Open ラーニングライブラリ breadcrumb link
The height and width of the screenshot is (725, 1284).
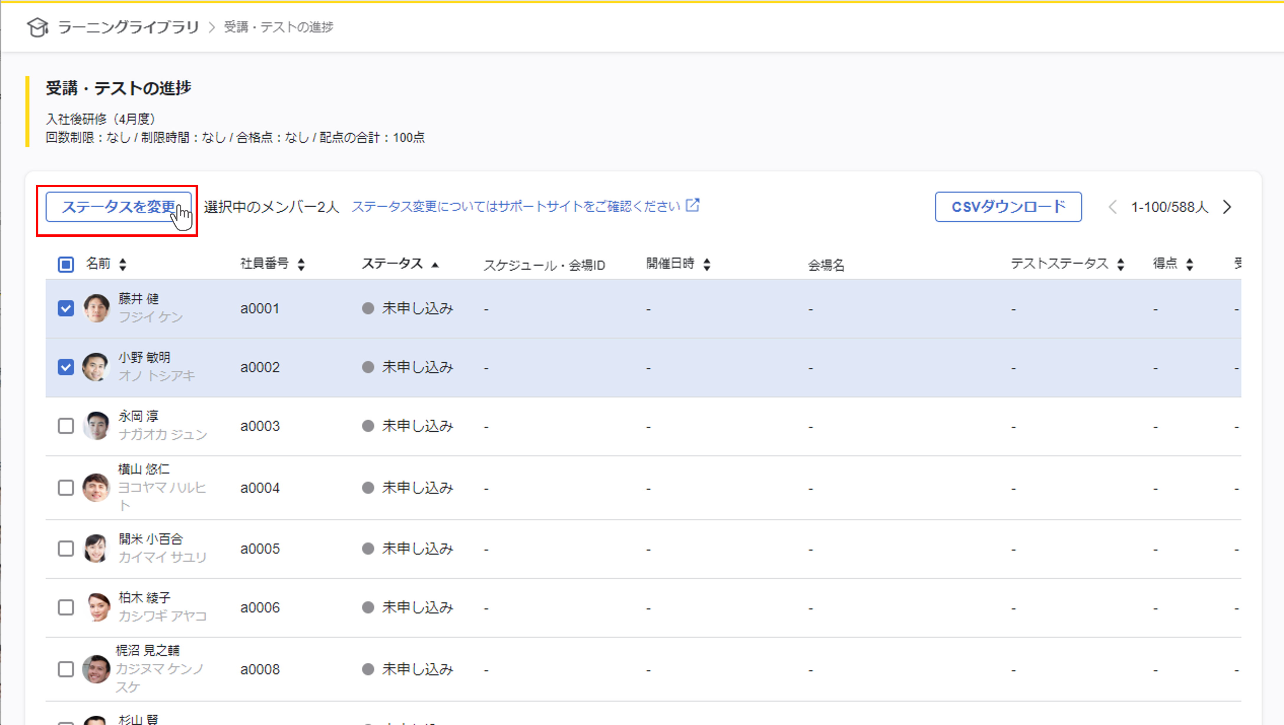129,27
